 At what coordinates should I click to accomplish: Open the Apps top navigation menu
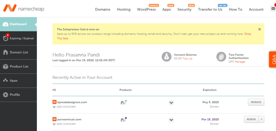pos(167,9)
